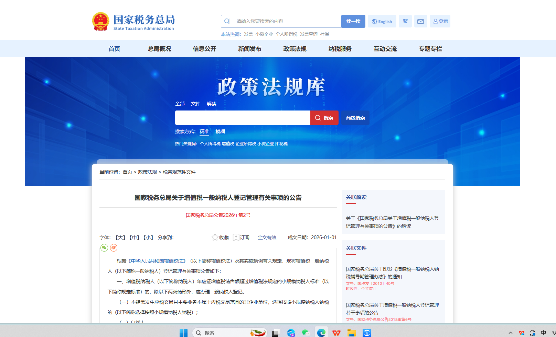
Task: Open the 中华人民共和国增值税法 link
Action: click(157, 261)
